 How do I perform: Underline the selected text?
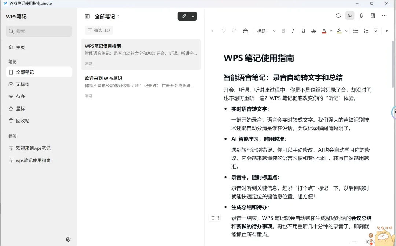303,31
